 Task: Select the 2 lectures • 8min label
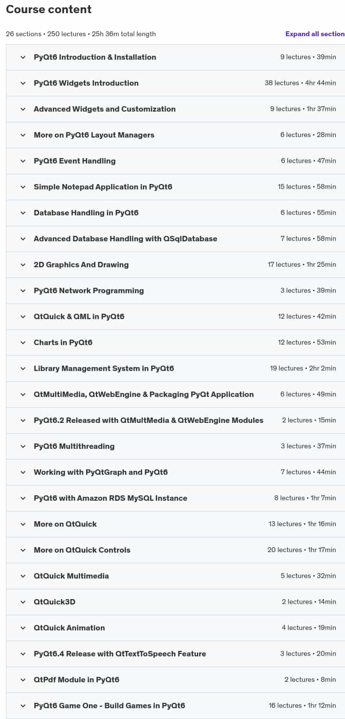pos(310,680)
